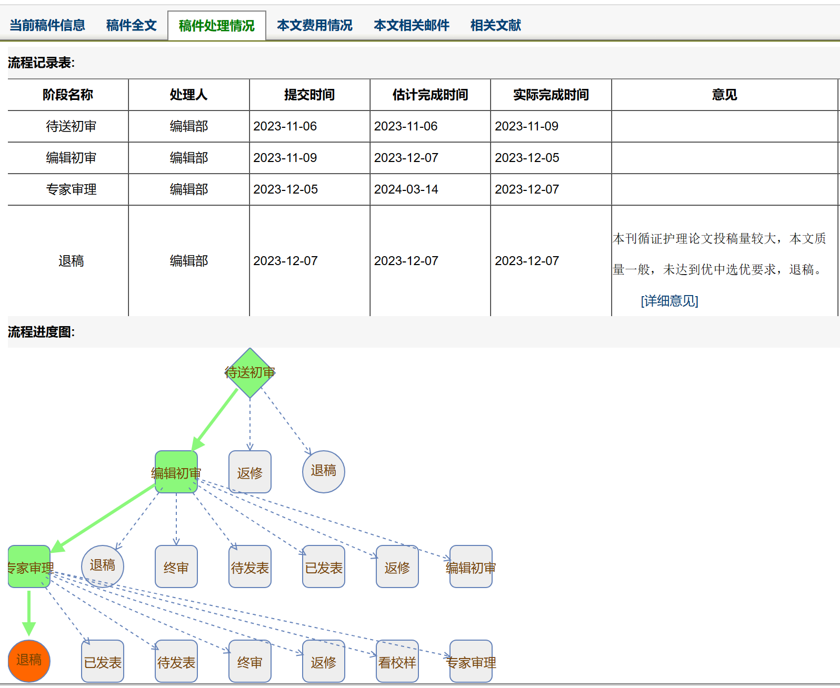Click the [详细意见] link
Image resolution: width=840 pixels, height=688 pixels.
(x=669, y=301)
